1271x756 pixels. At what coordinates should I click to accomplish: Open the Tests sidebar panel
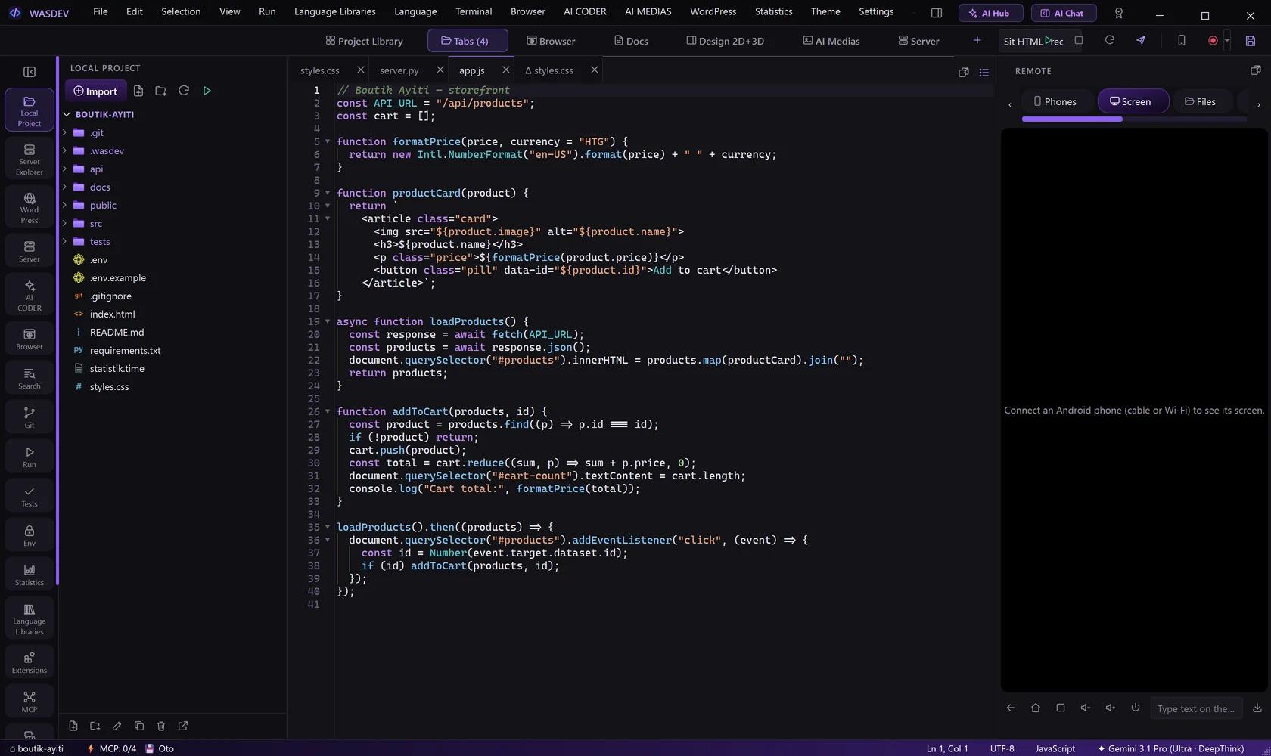30,496
